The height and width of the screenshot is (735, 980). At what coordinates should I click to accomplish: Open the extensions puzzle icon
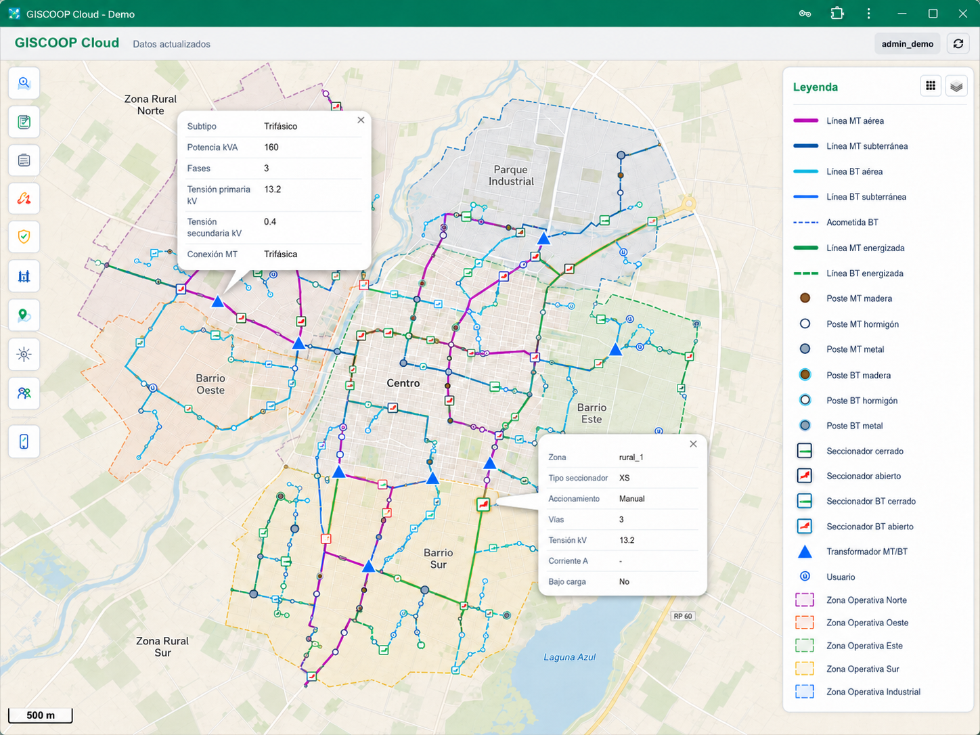[x=837, y=14]
